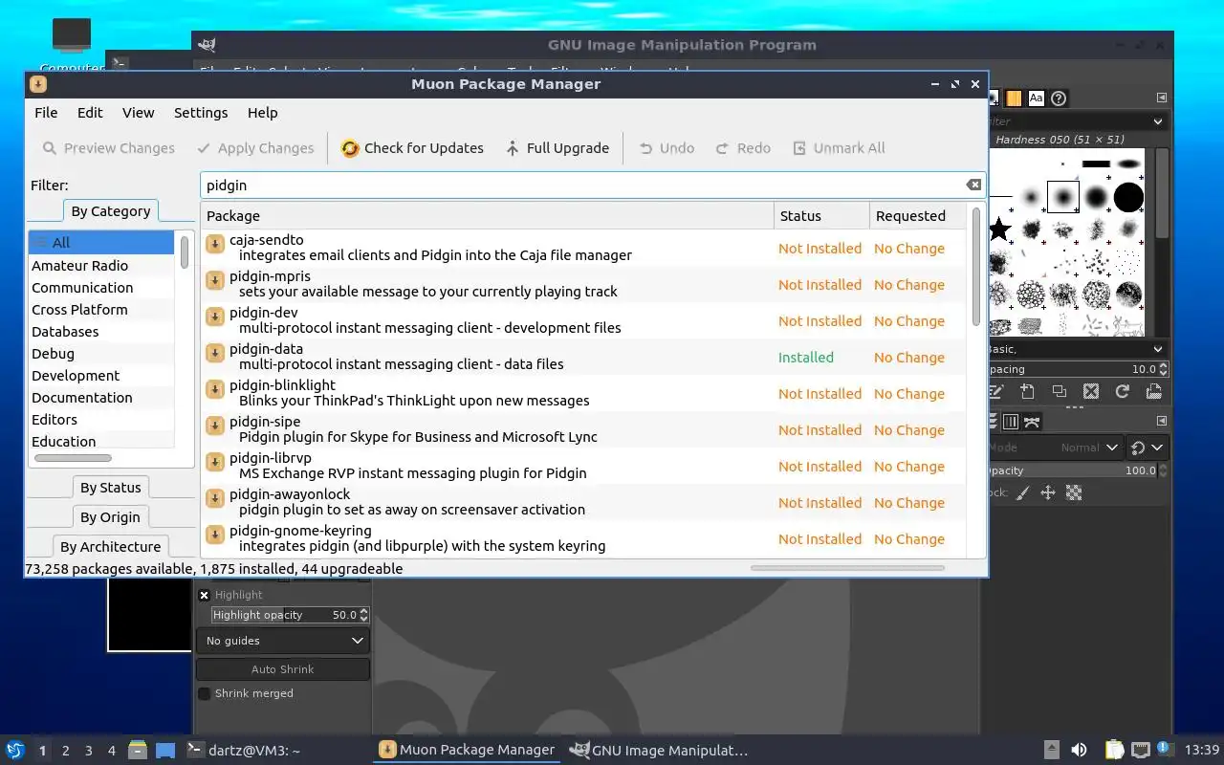Click the Highlight opacity stepper arrows
Screen dimensions: 1224x765
pos(363,615)
